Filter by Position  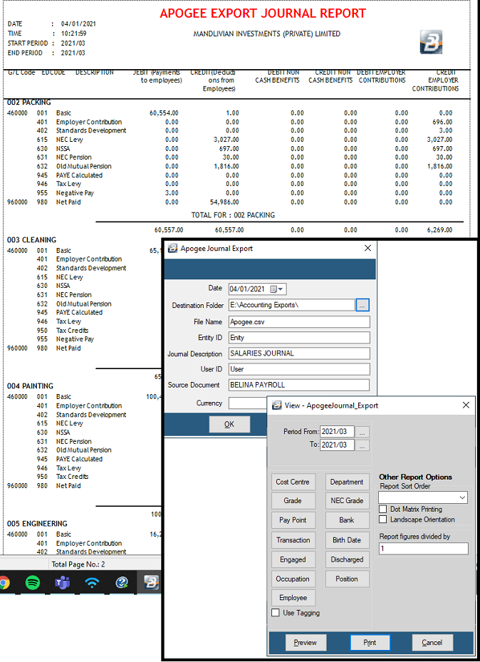click(x=347, y=579)
